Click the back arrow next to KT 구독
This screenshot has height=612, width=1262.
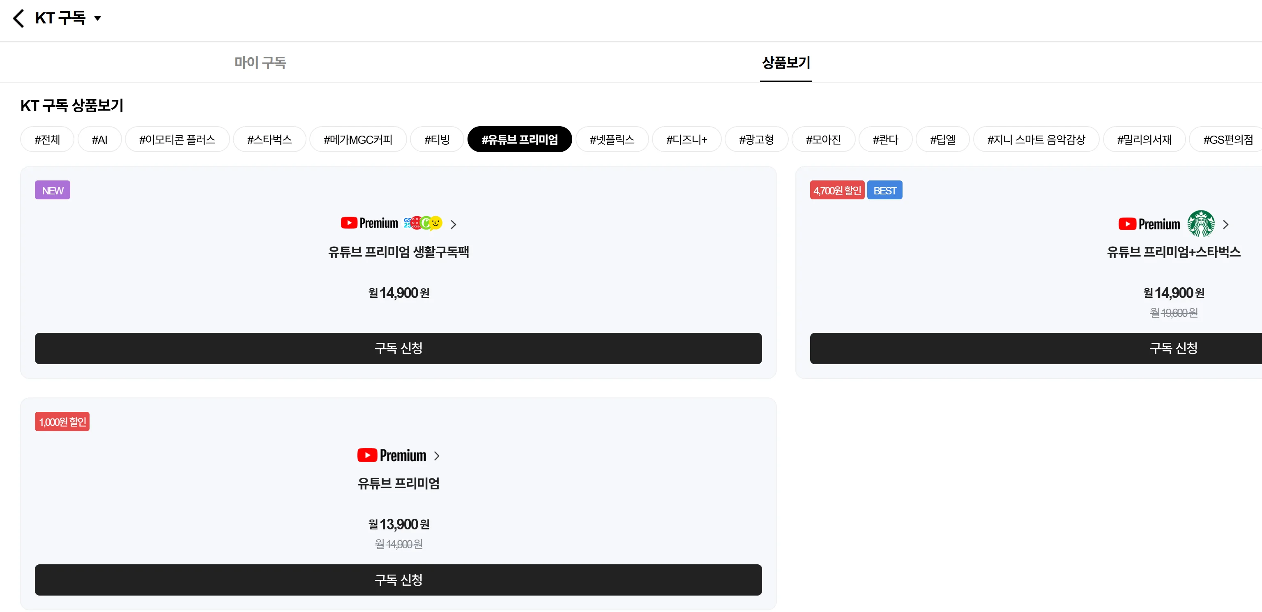[18, 18]
